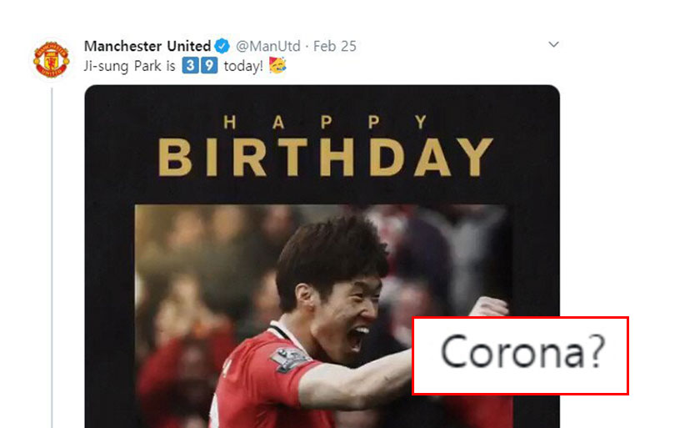The width and height of the screenshot is (685, 428).
Task: Click the vertical thread line below avatar
Action: click(x=52, y=258)
